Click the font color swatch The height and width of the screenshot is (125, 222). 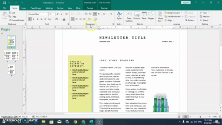click(x=64, y=19)
